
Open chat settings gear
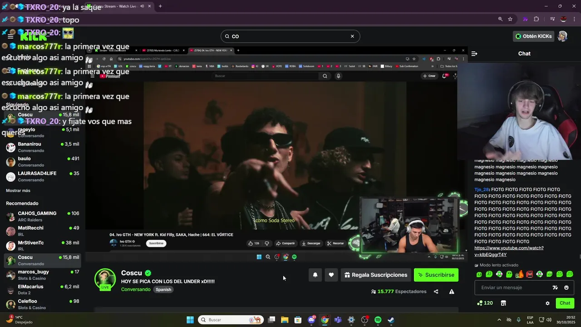pos(547,303)
